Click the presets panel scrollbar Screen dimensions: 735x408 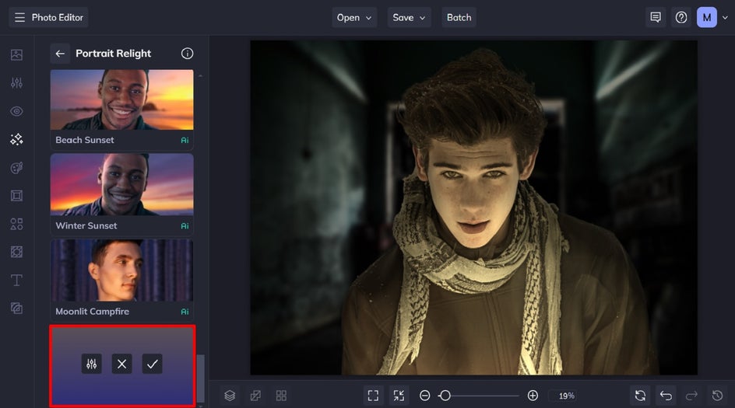(x=201, y=378)
